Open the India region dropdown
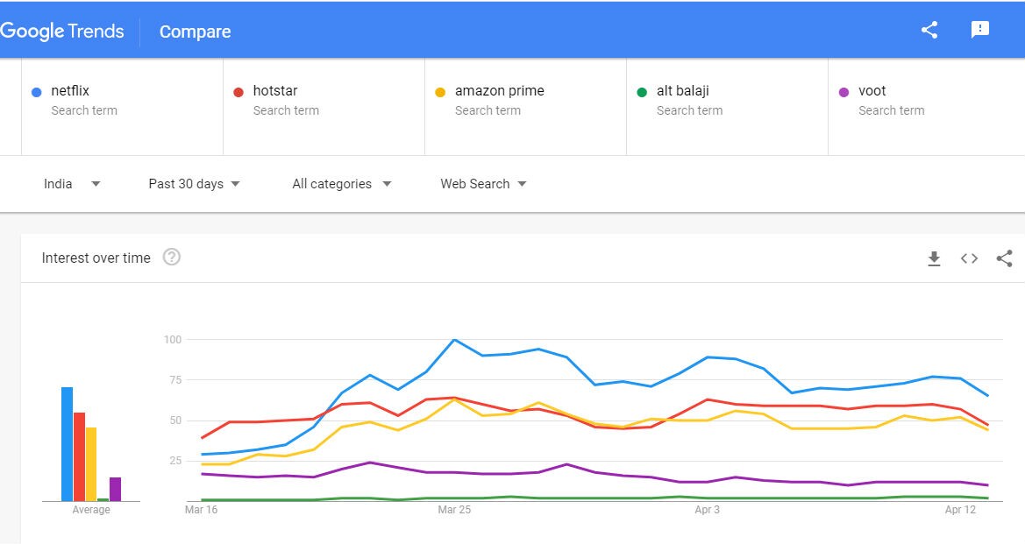The image size is (1025, 544). (72, 184)
